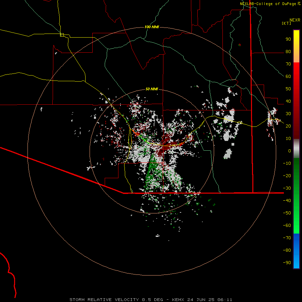302x302 pixels.
Task: Click the 50 NMI range ring label
Action: 152,89
